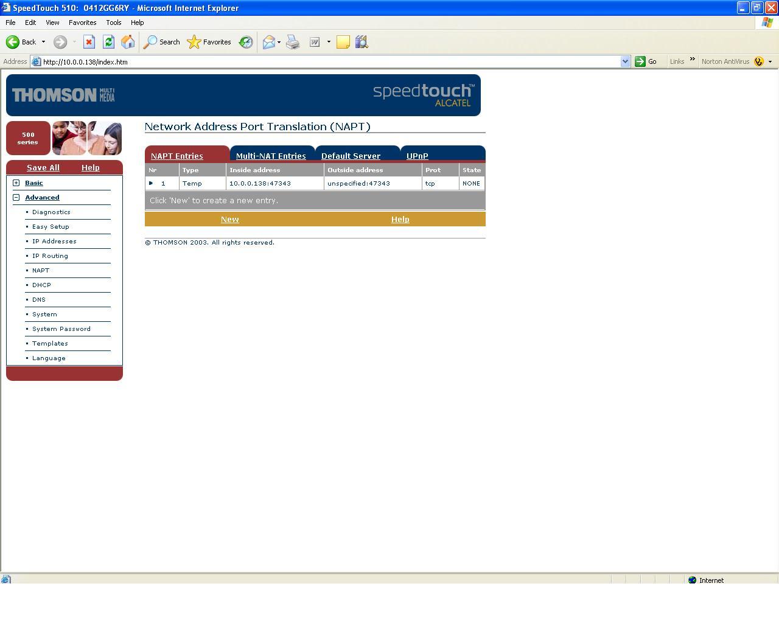Open the Basic link
The image size is (779, 623).
point(34,183)
